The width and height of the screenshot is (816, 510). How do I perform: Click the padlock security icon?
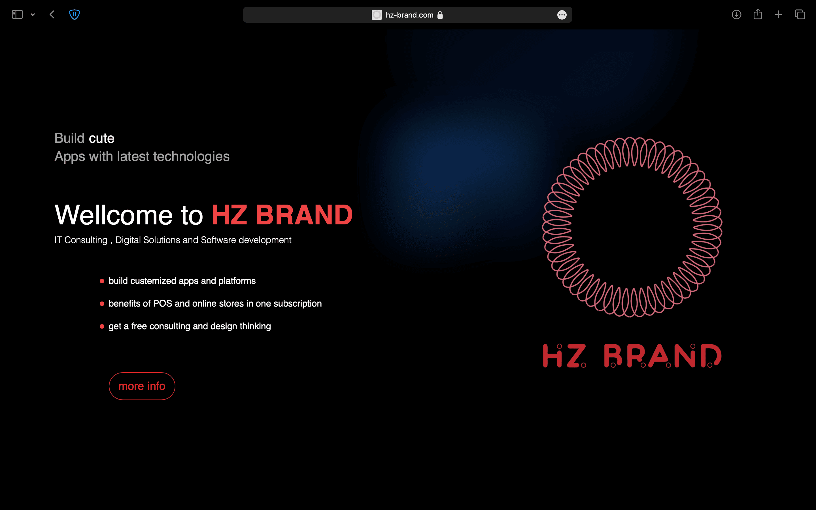point(440,15)
